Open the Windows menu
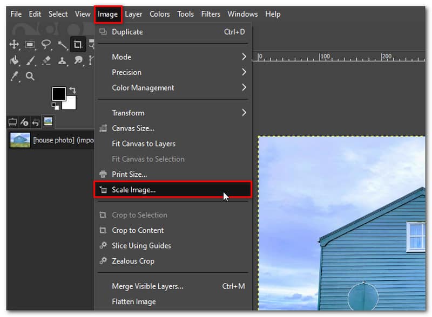The height and width of the screenshot is (317, 432). (242, 14)
